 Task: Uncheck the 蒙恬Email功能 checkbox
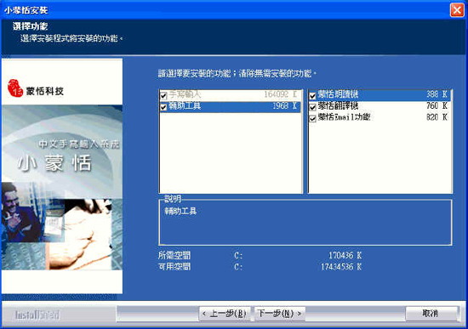312,118
